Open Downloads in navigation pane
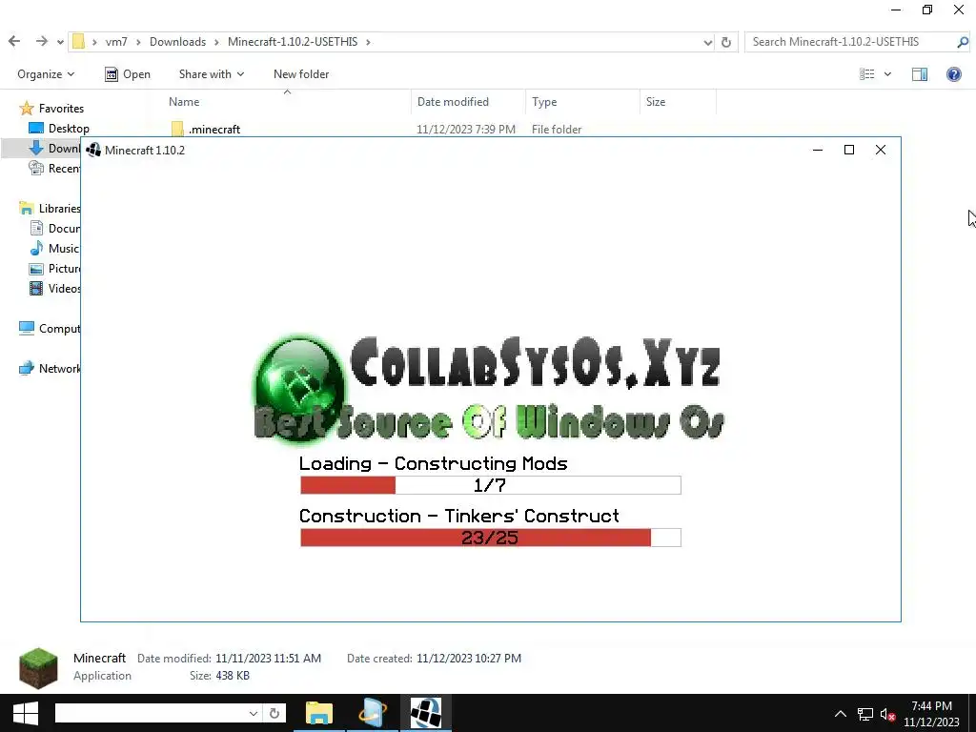Image resolution: width=976 pixels, height=732 pixels. point(54,148)
